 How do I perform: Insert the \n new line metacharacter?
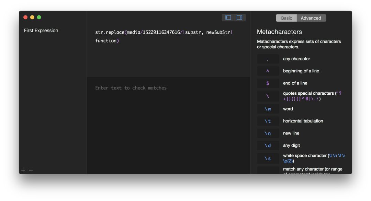click(x=268, y=133)
